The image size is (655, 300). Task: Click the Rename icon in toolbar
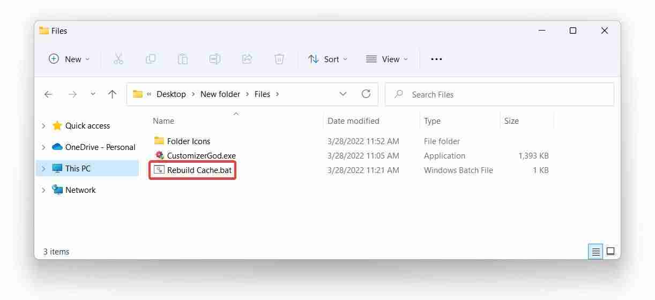click(215, 59)
